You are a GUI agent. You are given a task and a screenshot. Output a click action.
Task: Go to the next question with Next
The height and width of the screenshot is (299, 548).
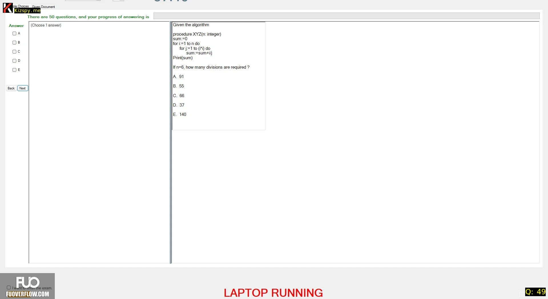[x=23, y=88]
